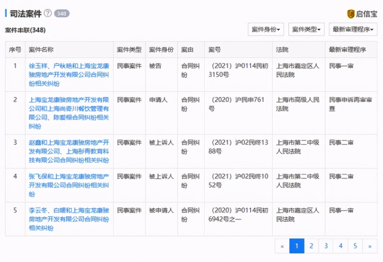Open the 张飞保 case detail link
Viewport: 383px width, 262px height.
(x=69, y=185)
